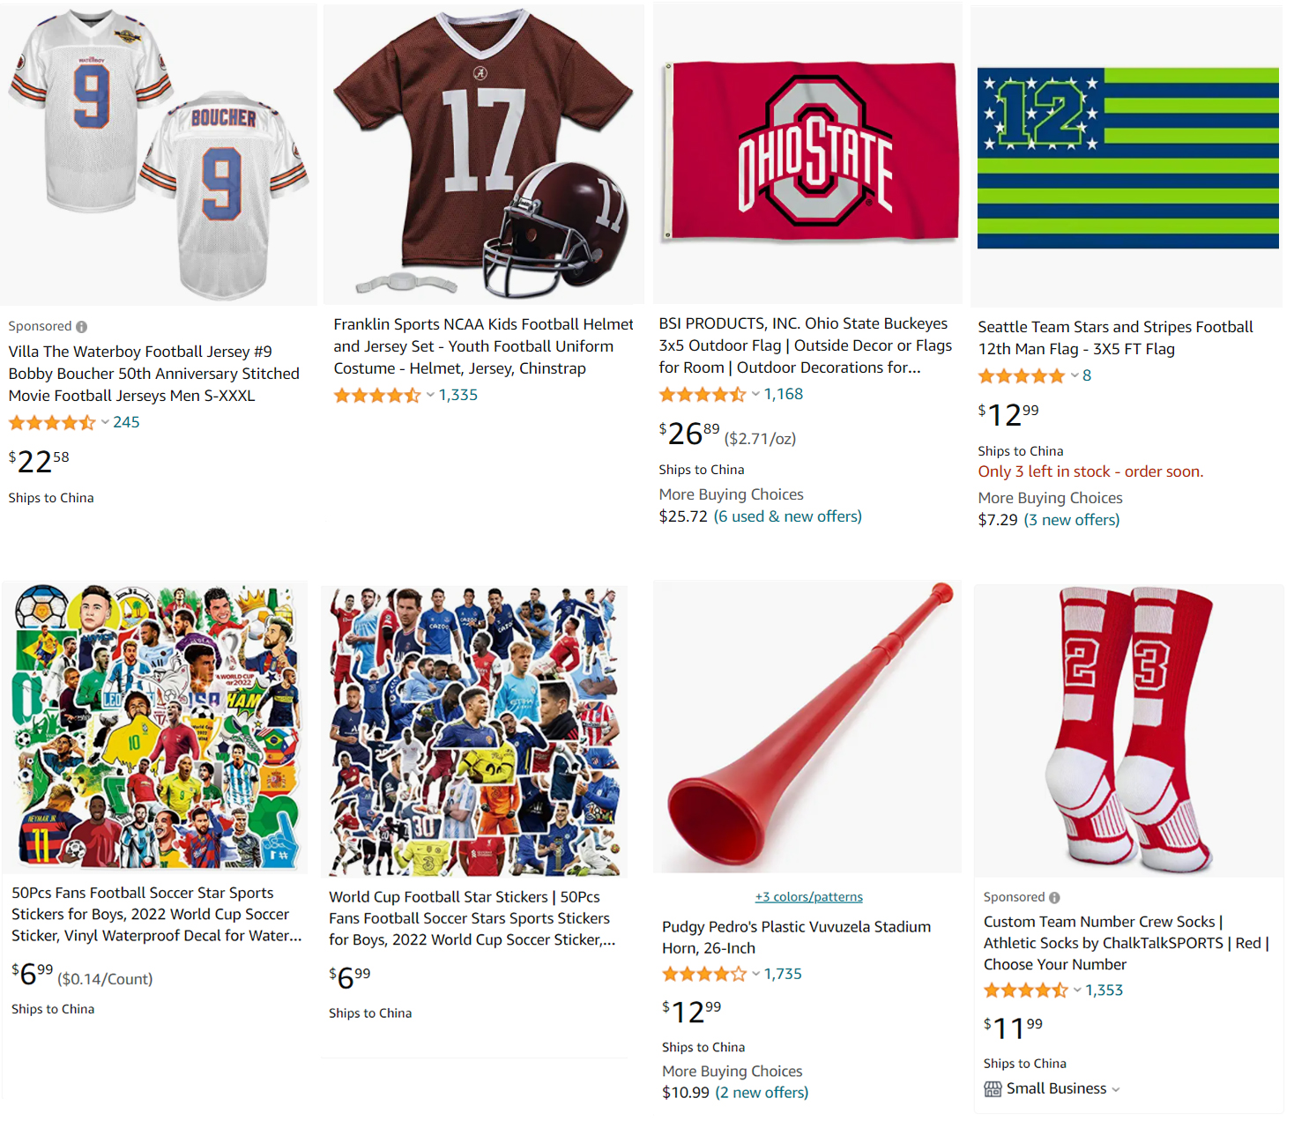Screen dimensions: 1294x1128
Task: Click star rating of Franklin Sports helmet set
Action: pyautogui.click(x=377, y=396)
